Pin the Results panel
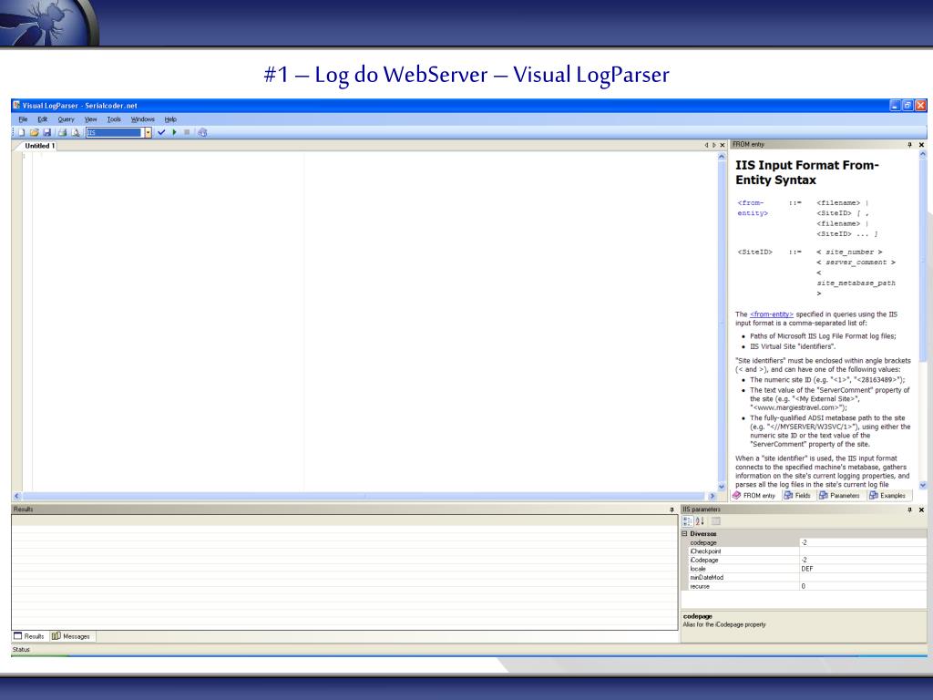Viewport: 933px width, 700px height. pos(672,510)
